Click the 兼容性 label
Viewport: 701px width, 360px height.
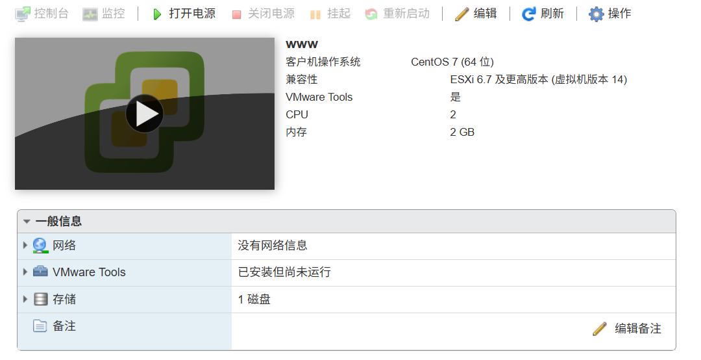[302, 79]
